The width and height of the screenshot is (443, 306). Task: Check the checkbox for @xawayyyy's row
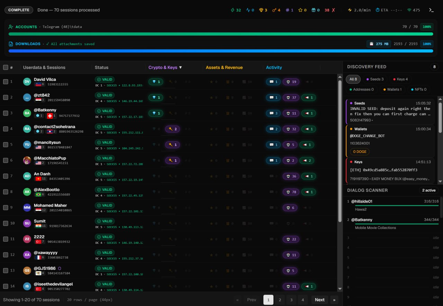(6, 255)
